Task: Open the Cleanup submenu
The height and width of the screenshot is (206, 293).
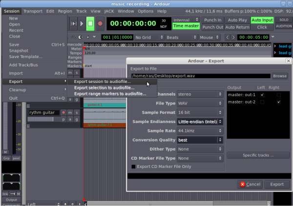Action: [x=35, y=90]
